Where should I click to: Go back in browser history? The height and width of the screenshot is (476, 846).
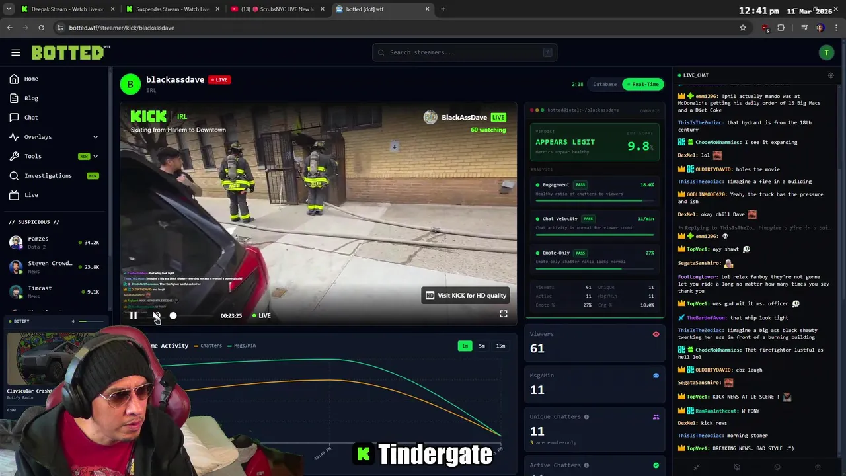[9, 28]
